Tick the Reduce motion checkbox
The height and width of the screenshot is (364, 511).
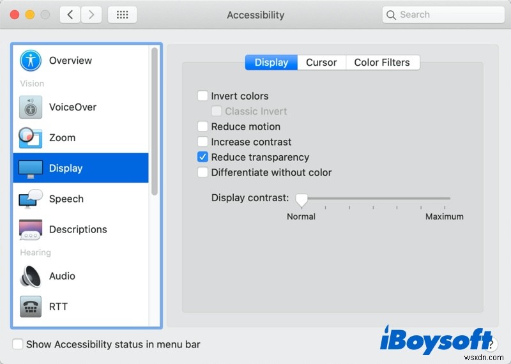tap(202, 126)
